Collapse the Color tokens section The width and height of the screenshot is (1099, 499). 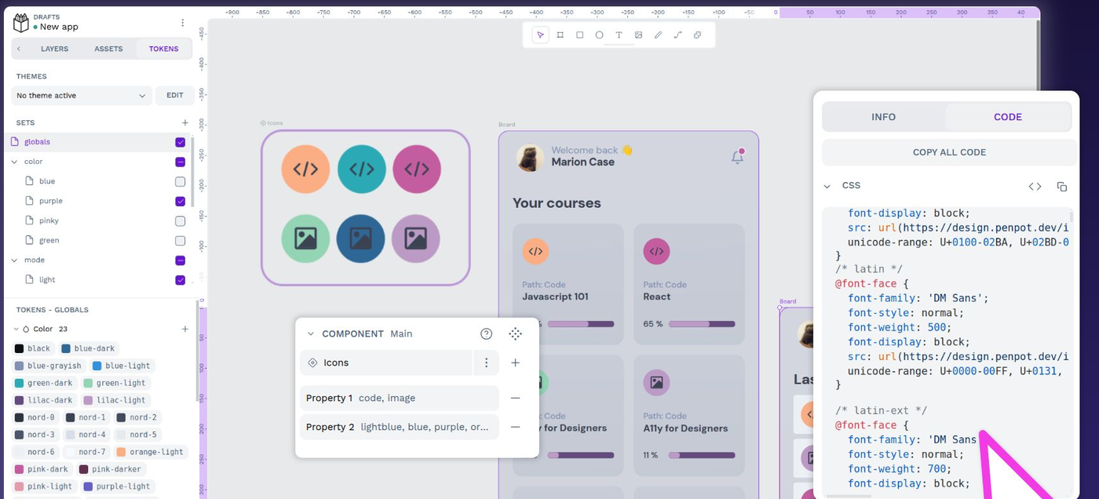(16, 329)
